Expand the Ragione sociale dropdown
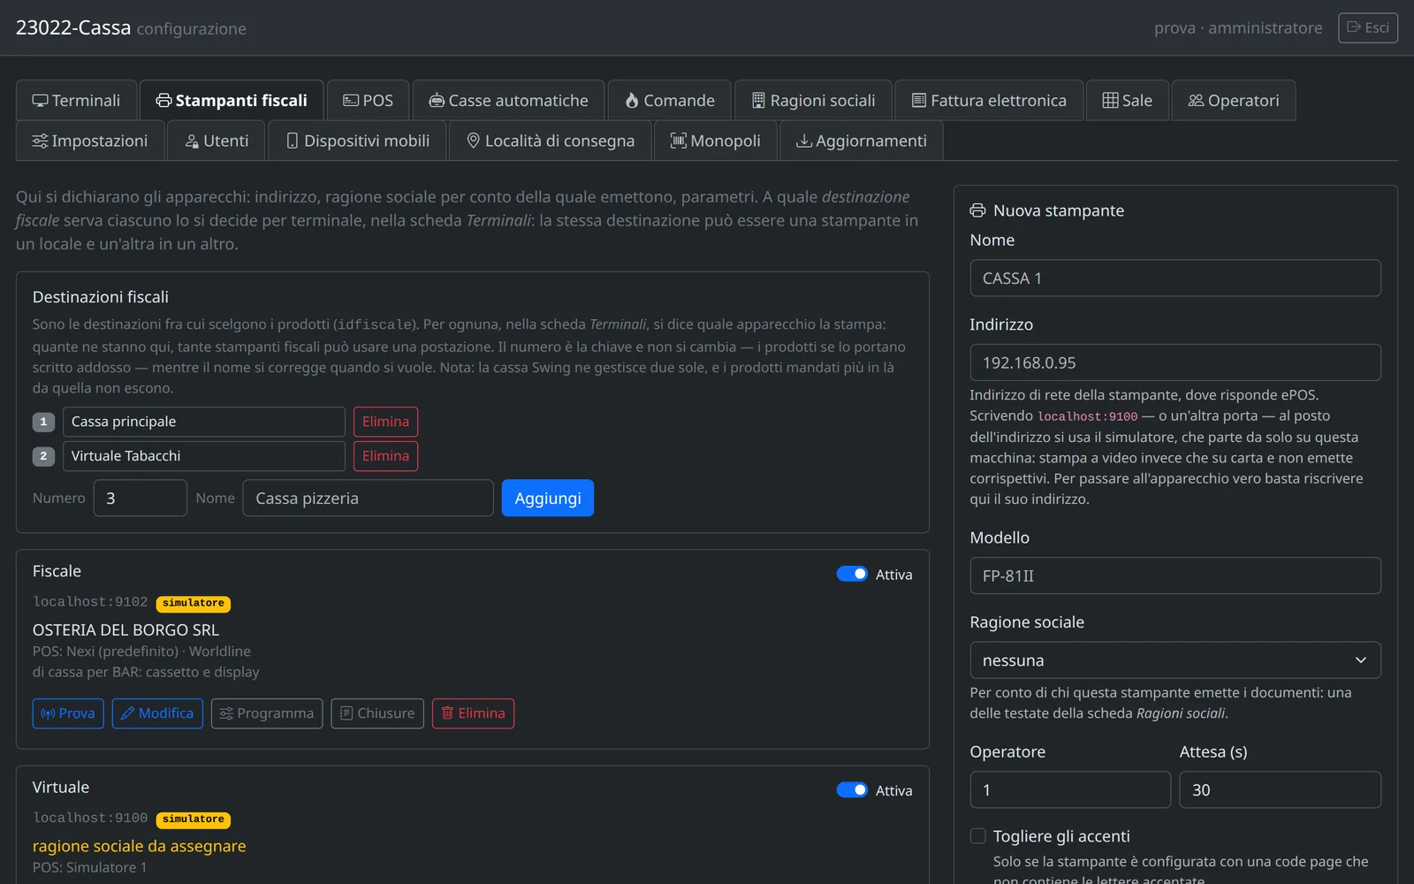This screenshot has width=1414, height=884. [1175, 660]
